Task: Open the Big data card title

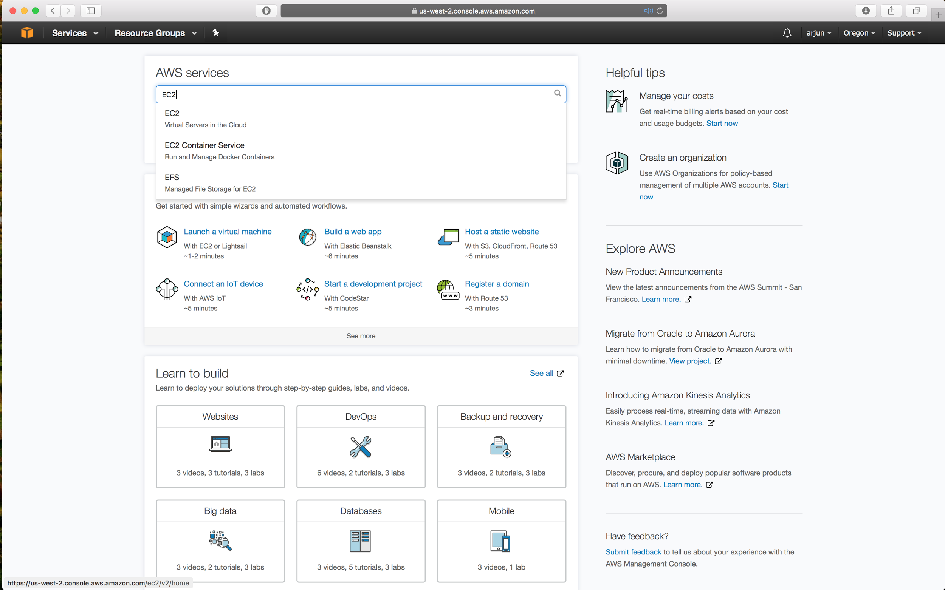Action: pyautogui.click(x=220, y=511)
